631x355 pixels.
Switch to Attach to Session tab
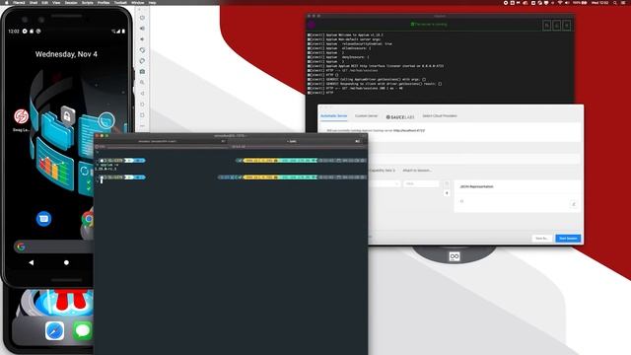[417, 171]
